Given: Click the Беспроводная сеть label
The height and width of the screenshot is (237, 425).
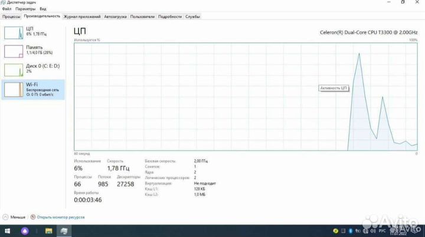Looking at the screenshot, I should 42,90.
